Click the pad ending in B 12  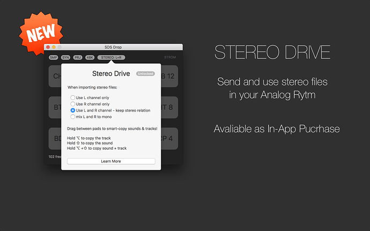(x=169, y=76)
